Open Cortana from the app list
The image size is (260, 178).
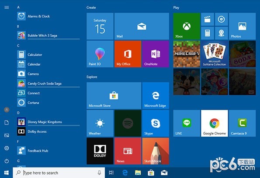click(x=48, y=103)
